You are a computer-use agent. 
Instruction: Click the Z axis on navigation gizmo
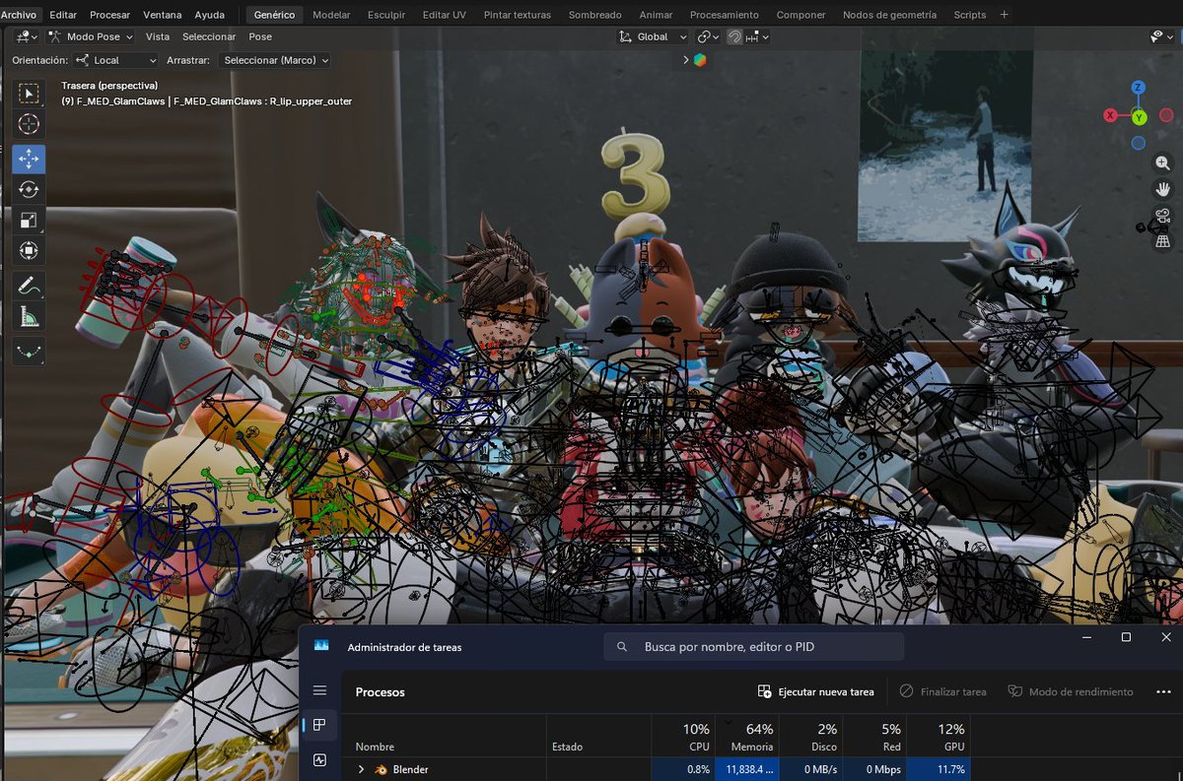pyautogui.click(x=1139, y=88)
